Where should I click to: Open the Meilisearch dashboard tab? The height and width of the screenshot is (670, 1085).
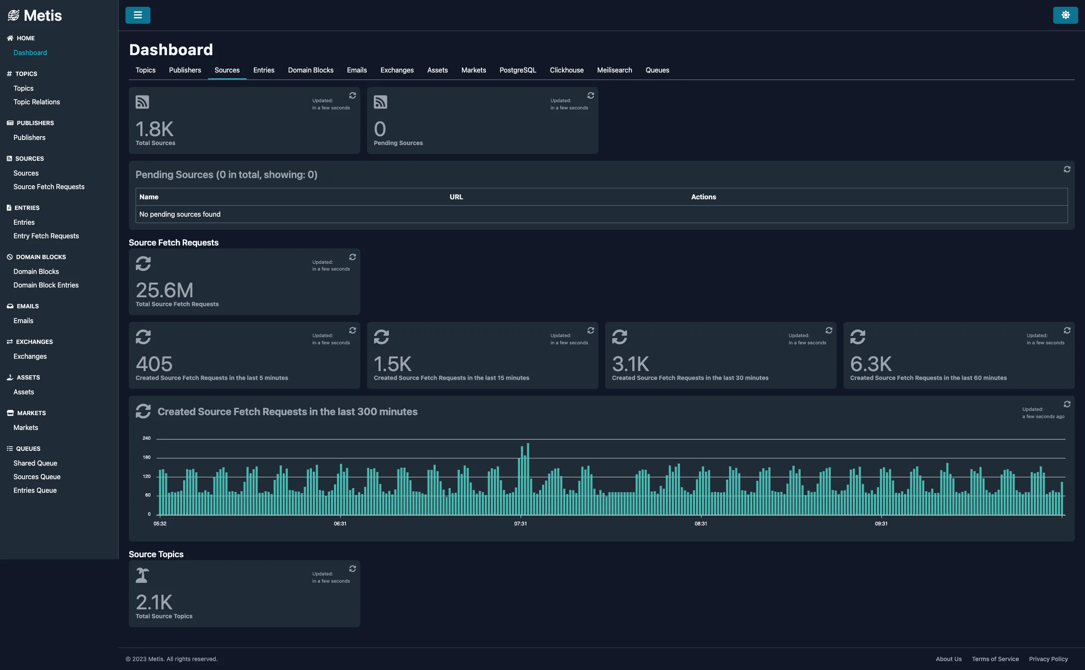(614, 70)
